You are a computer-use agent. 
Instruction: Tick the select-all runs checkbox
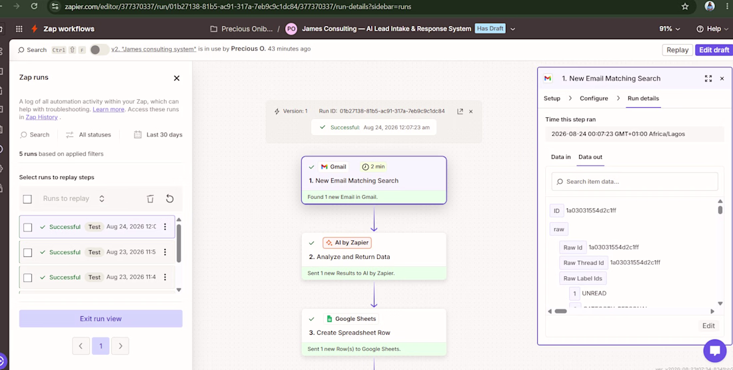27,199
